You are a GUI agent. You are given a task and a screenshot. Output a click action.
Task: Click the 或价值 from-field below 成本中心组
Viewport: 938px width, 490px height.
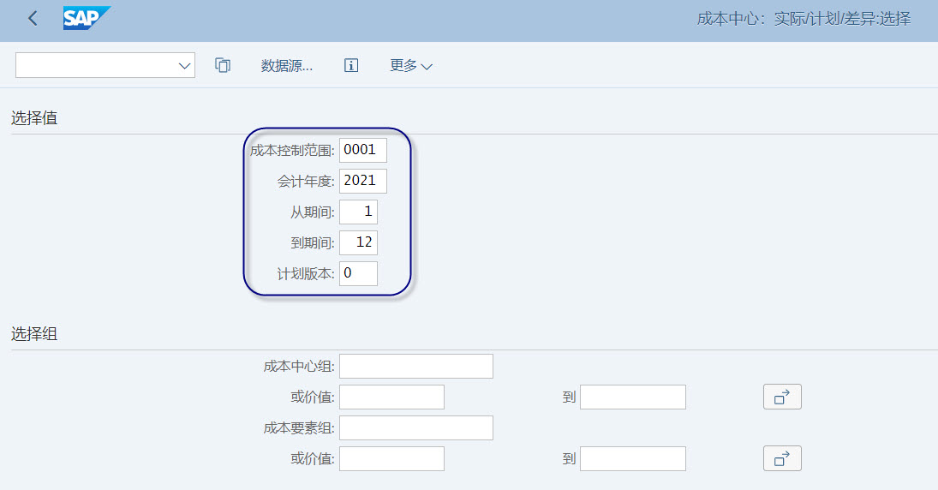(391, 397)
